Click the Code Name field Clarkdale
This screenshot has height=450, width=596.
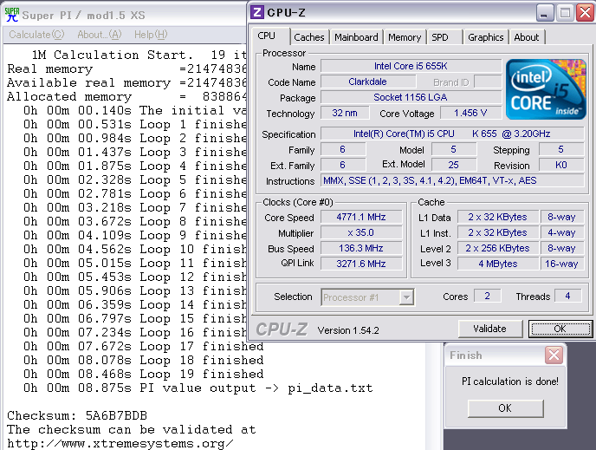[368, 82]
